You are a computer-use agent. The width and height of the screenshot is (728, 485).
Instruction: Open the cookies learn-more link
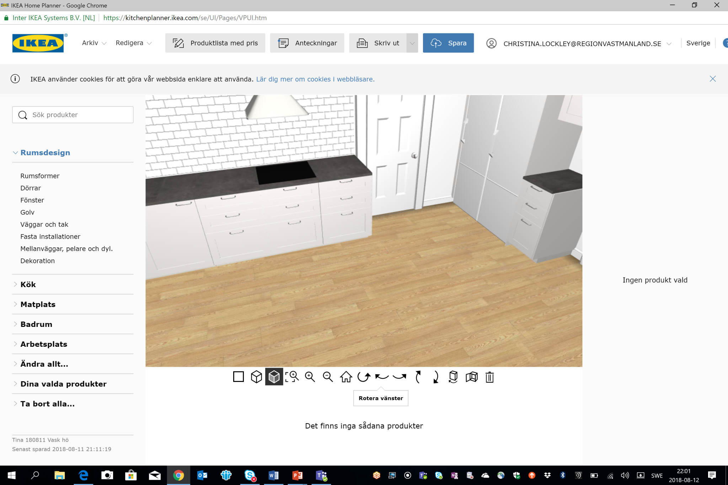tap(315, 79)
